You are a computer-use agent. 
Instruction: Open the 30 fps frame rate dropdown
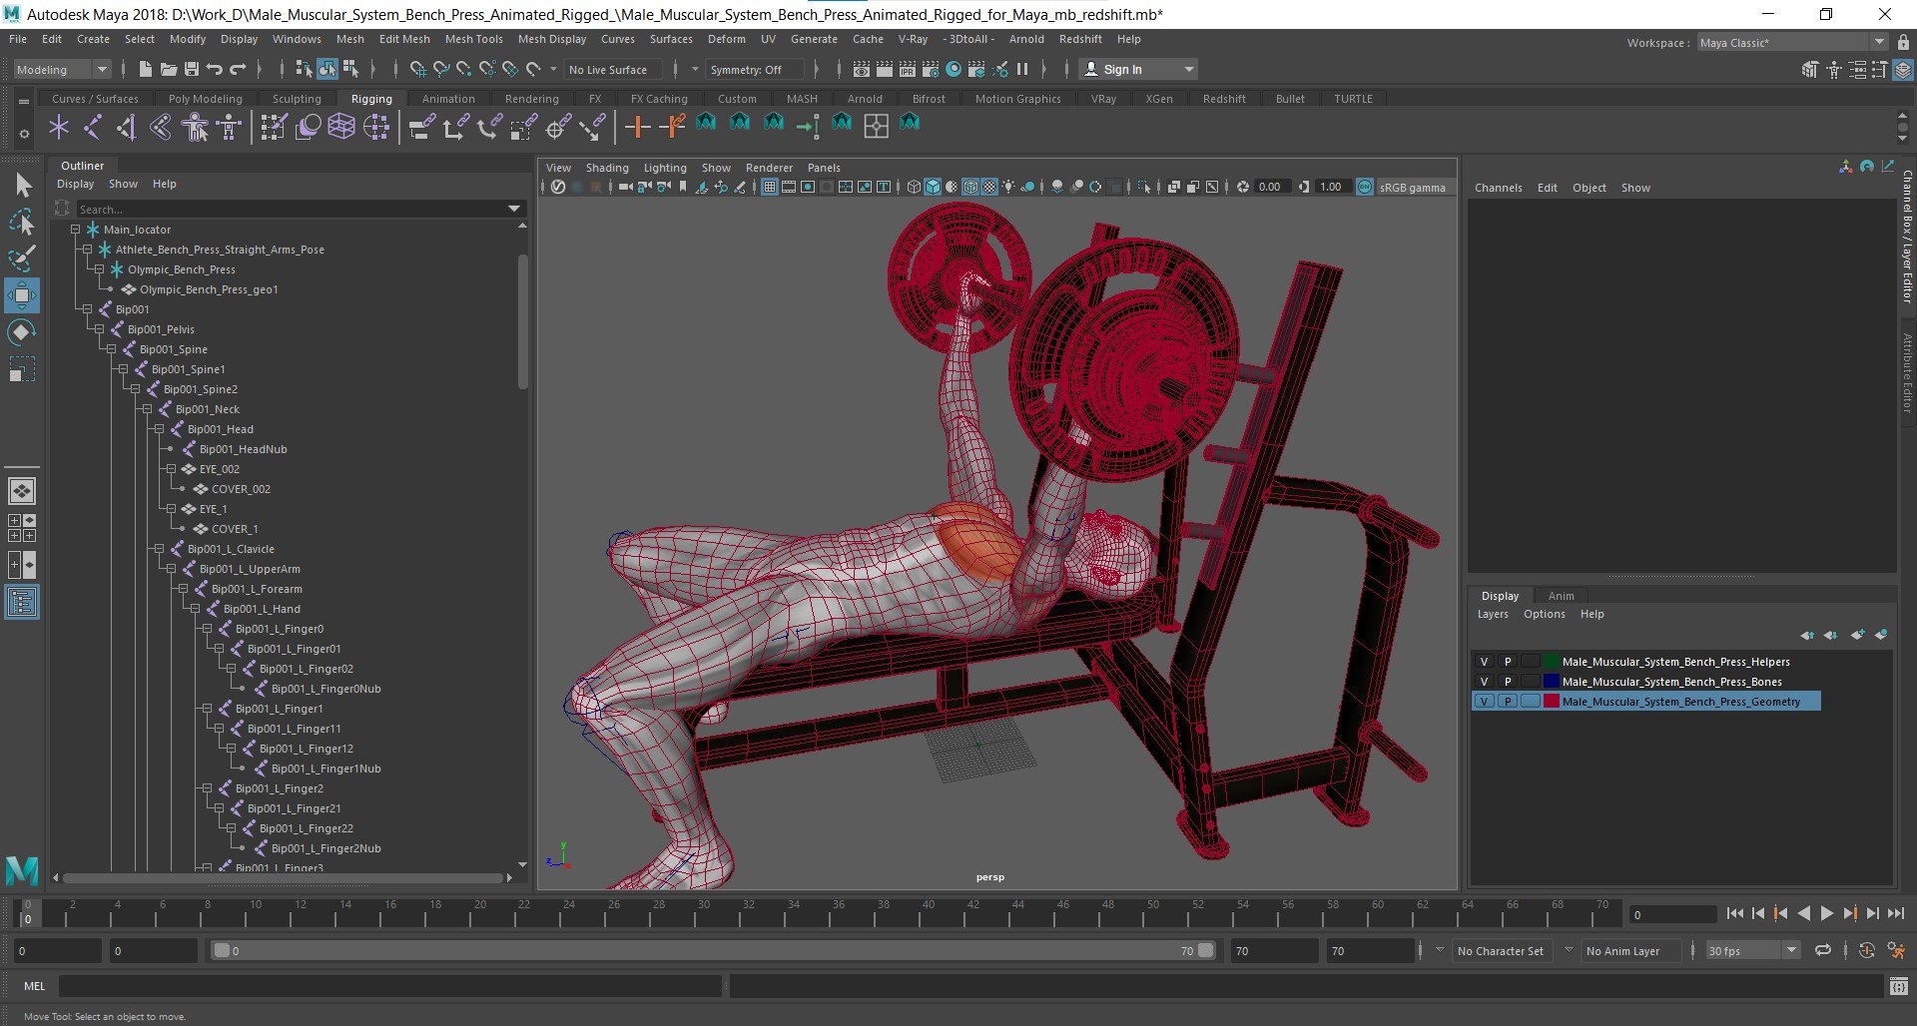1751,951
